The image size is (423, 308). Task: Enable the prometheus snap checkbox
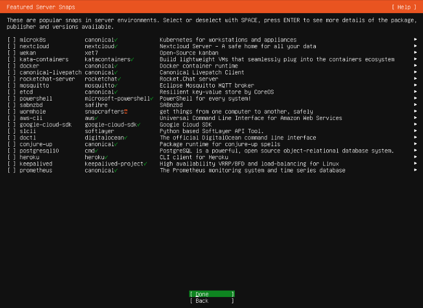(12, 170)
